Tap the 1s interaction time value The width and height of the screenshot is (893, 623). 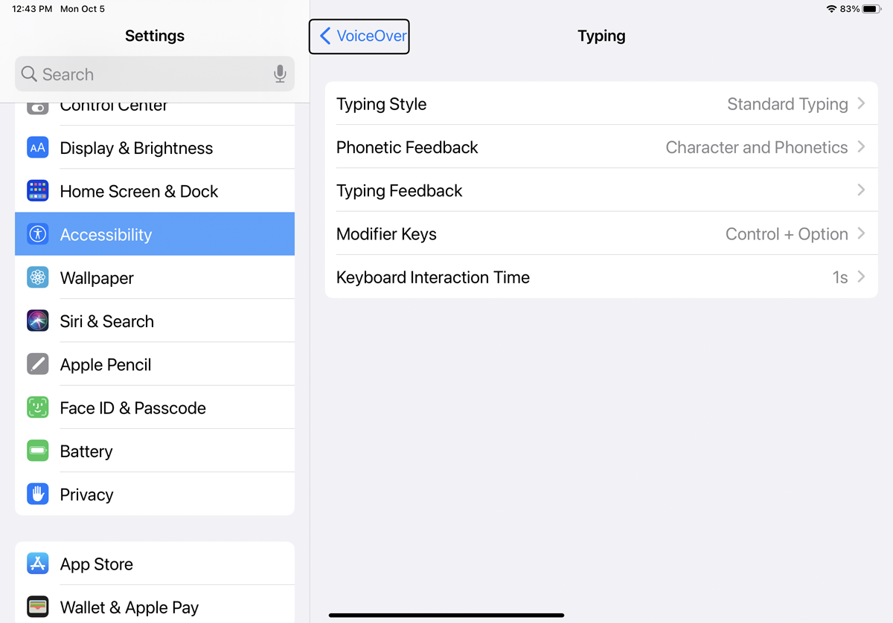click(x=840, y=277)
